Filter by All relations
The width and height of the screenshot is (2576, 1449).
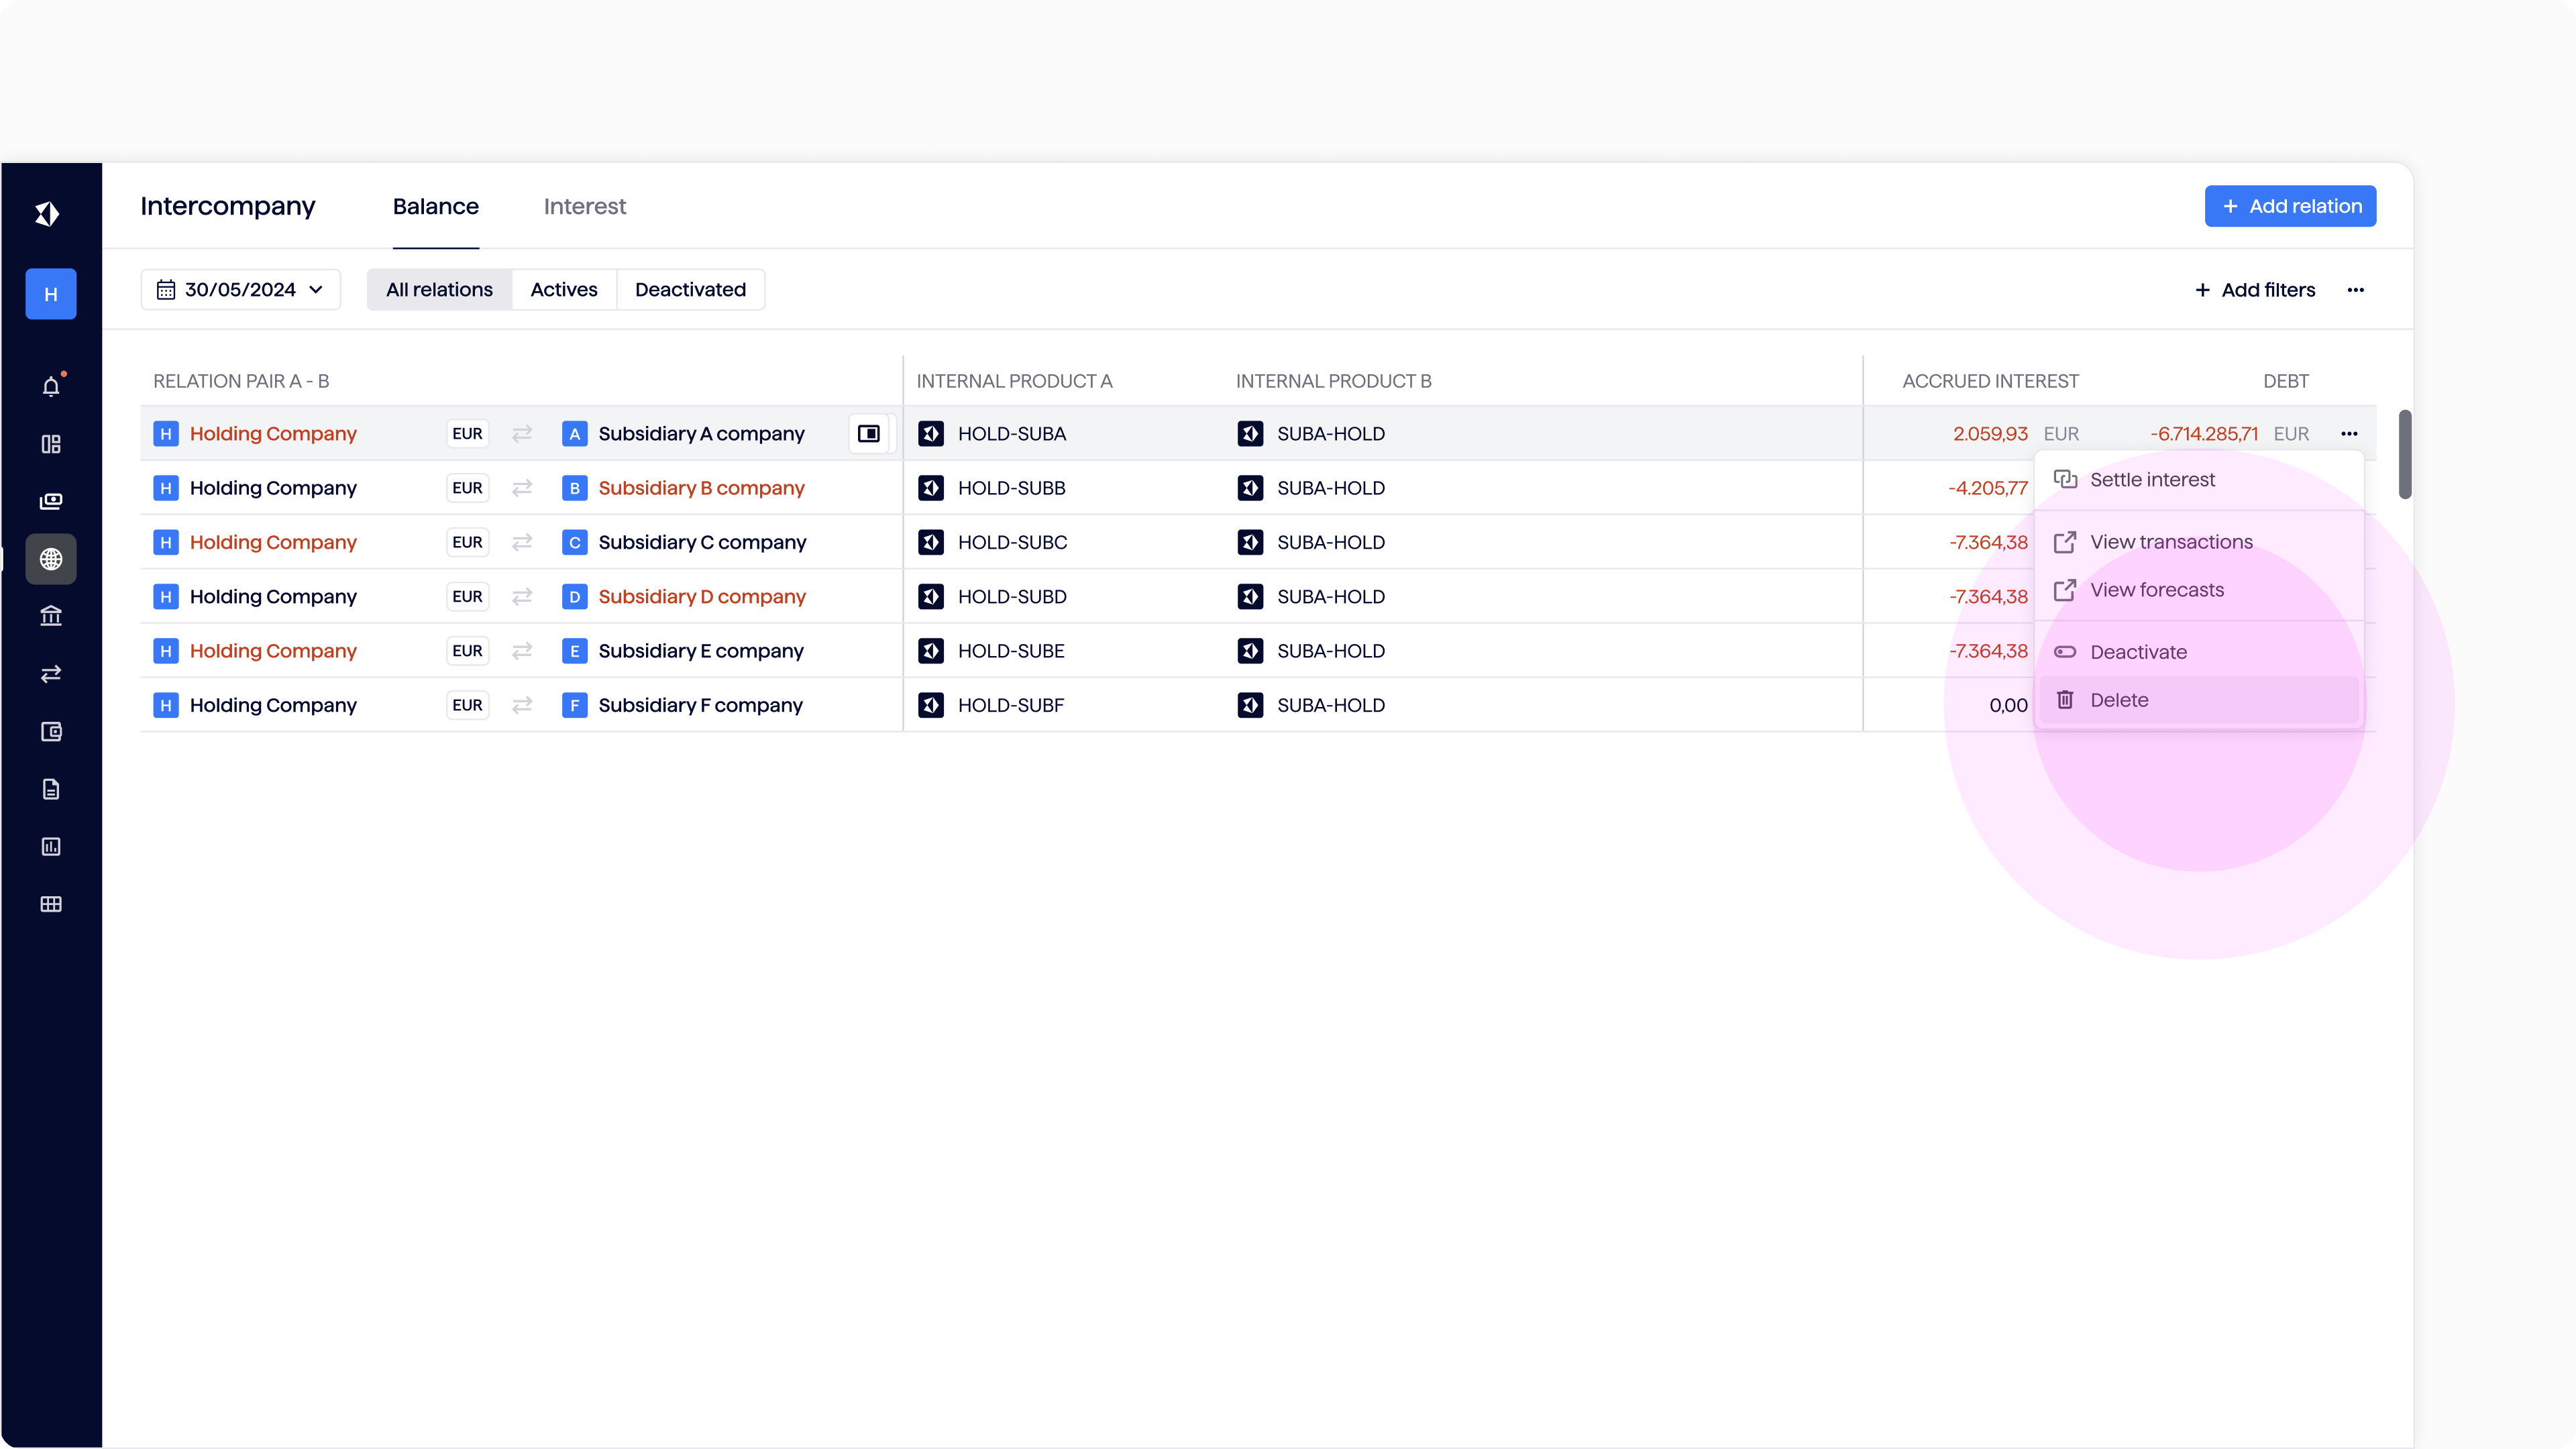point(439,290)
